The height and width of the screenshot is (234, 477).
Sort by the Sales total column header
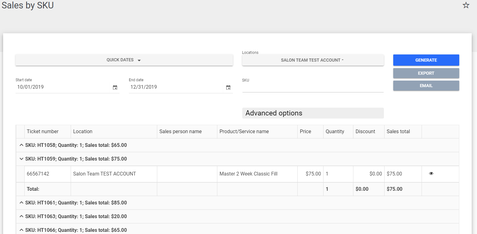(398, 132)
